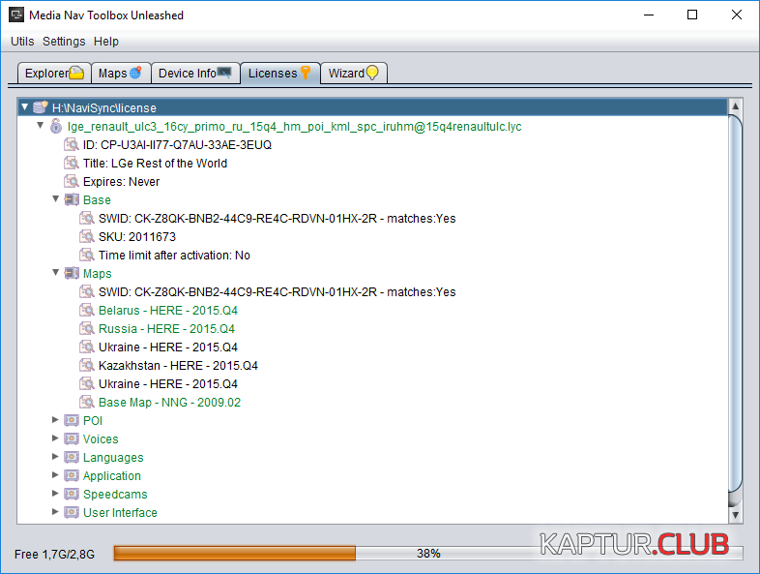Screen dimensions: 760x574
Task: Collapse the H:\NaviSync\license root node
Action: tap(25, 106)
